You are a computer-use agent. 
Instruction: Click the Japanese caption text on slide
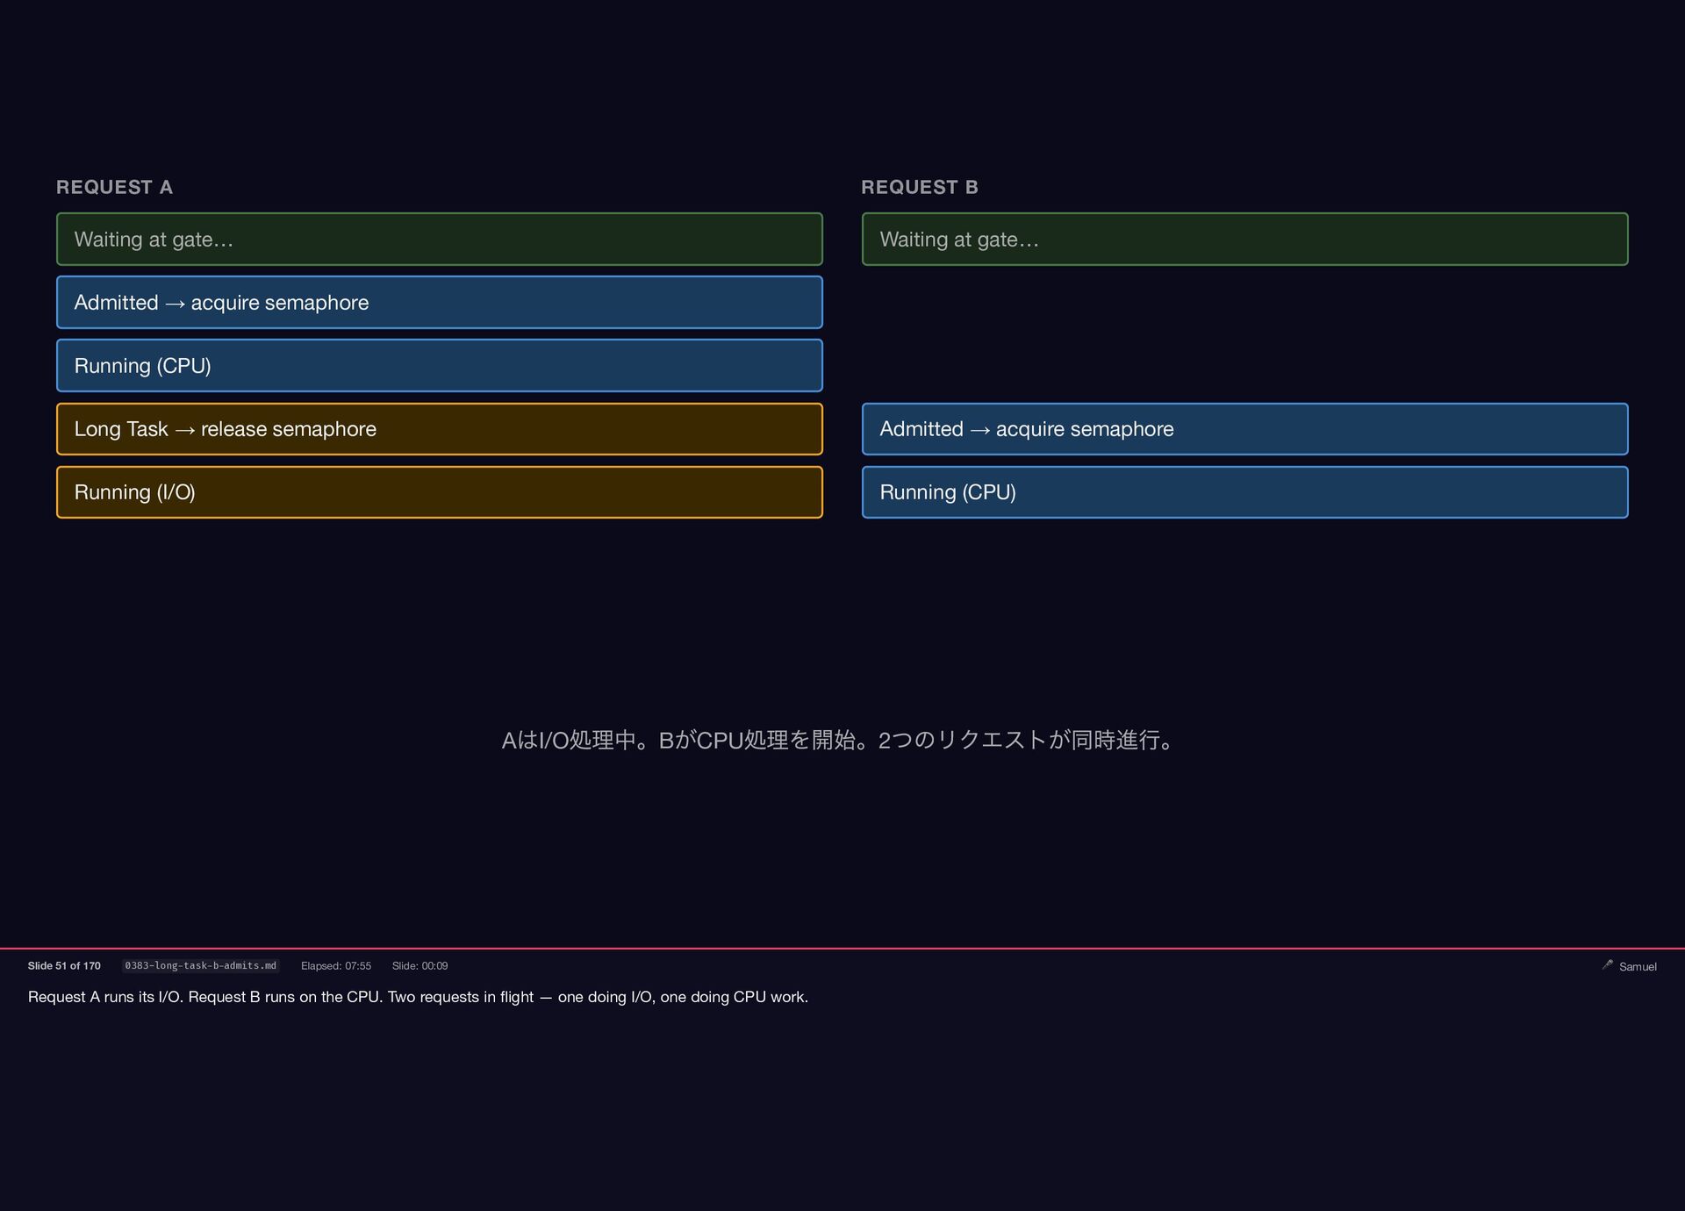point(841,740)
